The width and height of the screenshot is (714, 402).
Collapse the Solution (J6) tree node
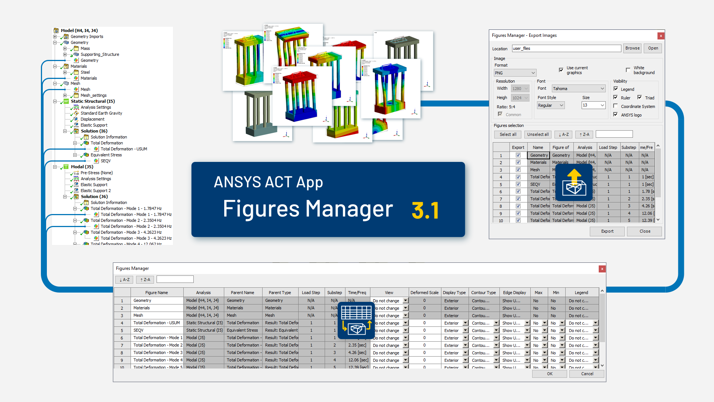pyautogui.click(x=65, y=197)
